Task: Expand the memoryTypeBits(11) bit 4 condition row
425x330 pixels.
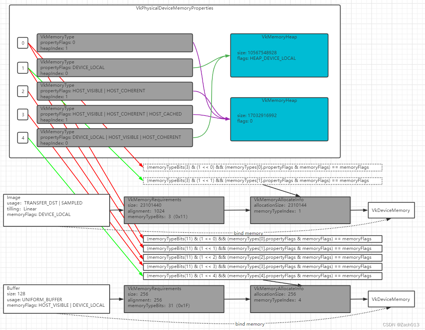Action: [263, 276]
